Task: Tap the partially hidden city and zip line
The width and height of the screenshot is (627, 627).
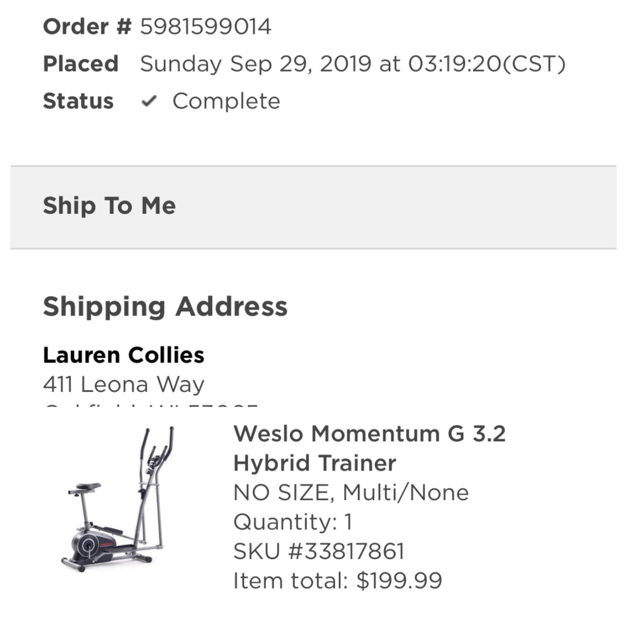Action: [151, 406]
